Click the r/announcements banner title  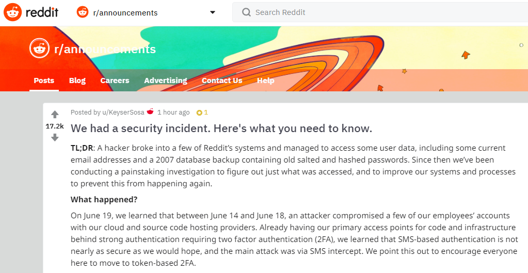(105, 49)
